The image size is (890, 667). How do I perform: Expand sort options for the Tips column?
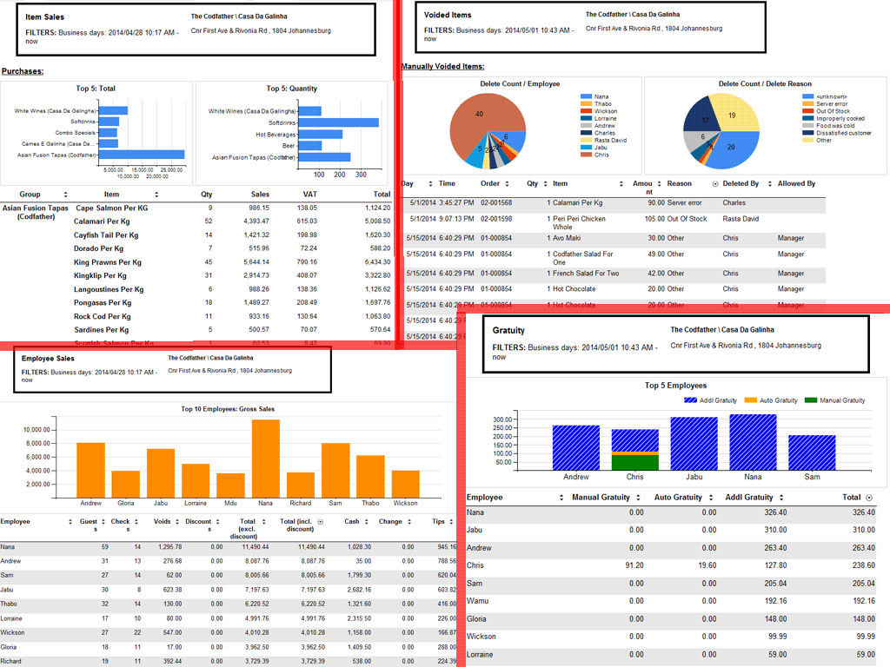452,522
